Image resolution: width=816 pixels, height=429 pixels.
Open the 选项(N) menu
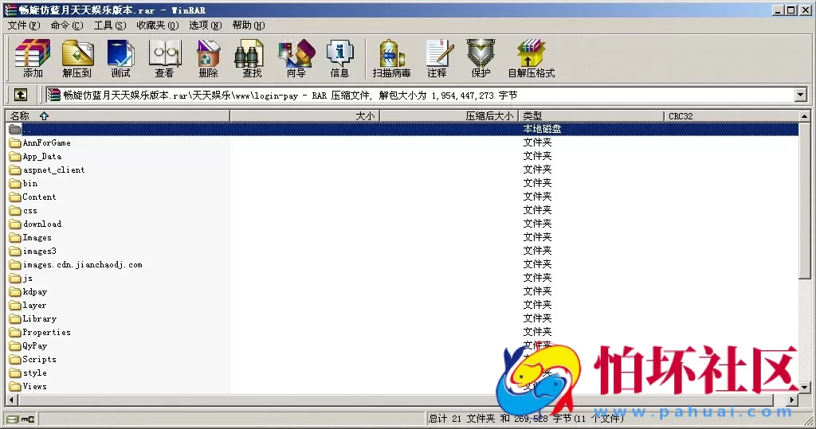(x=205, y=25)
